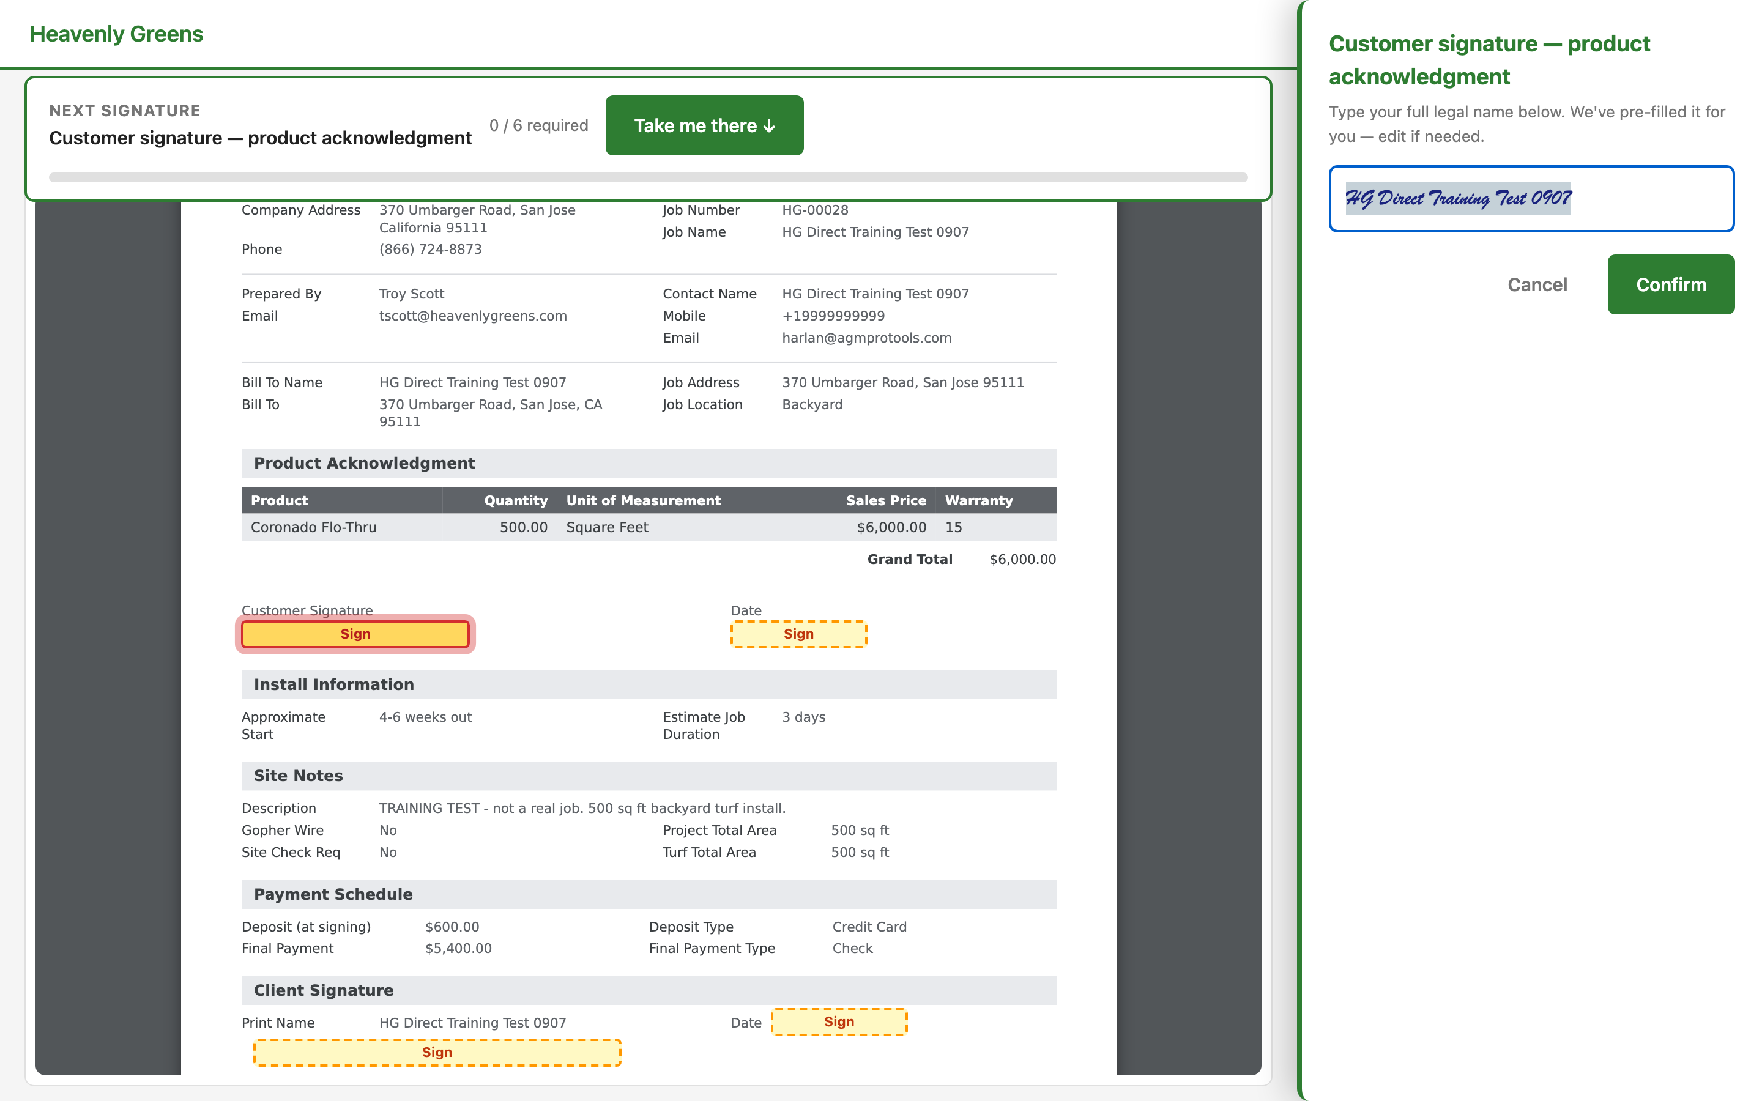Image resolution: width=1762 pixels, height=1101 pixels.
Task: Click the Job Name value
Action: pyautogui.click(x=875, y=232)
